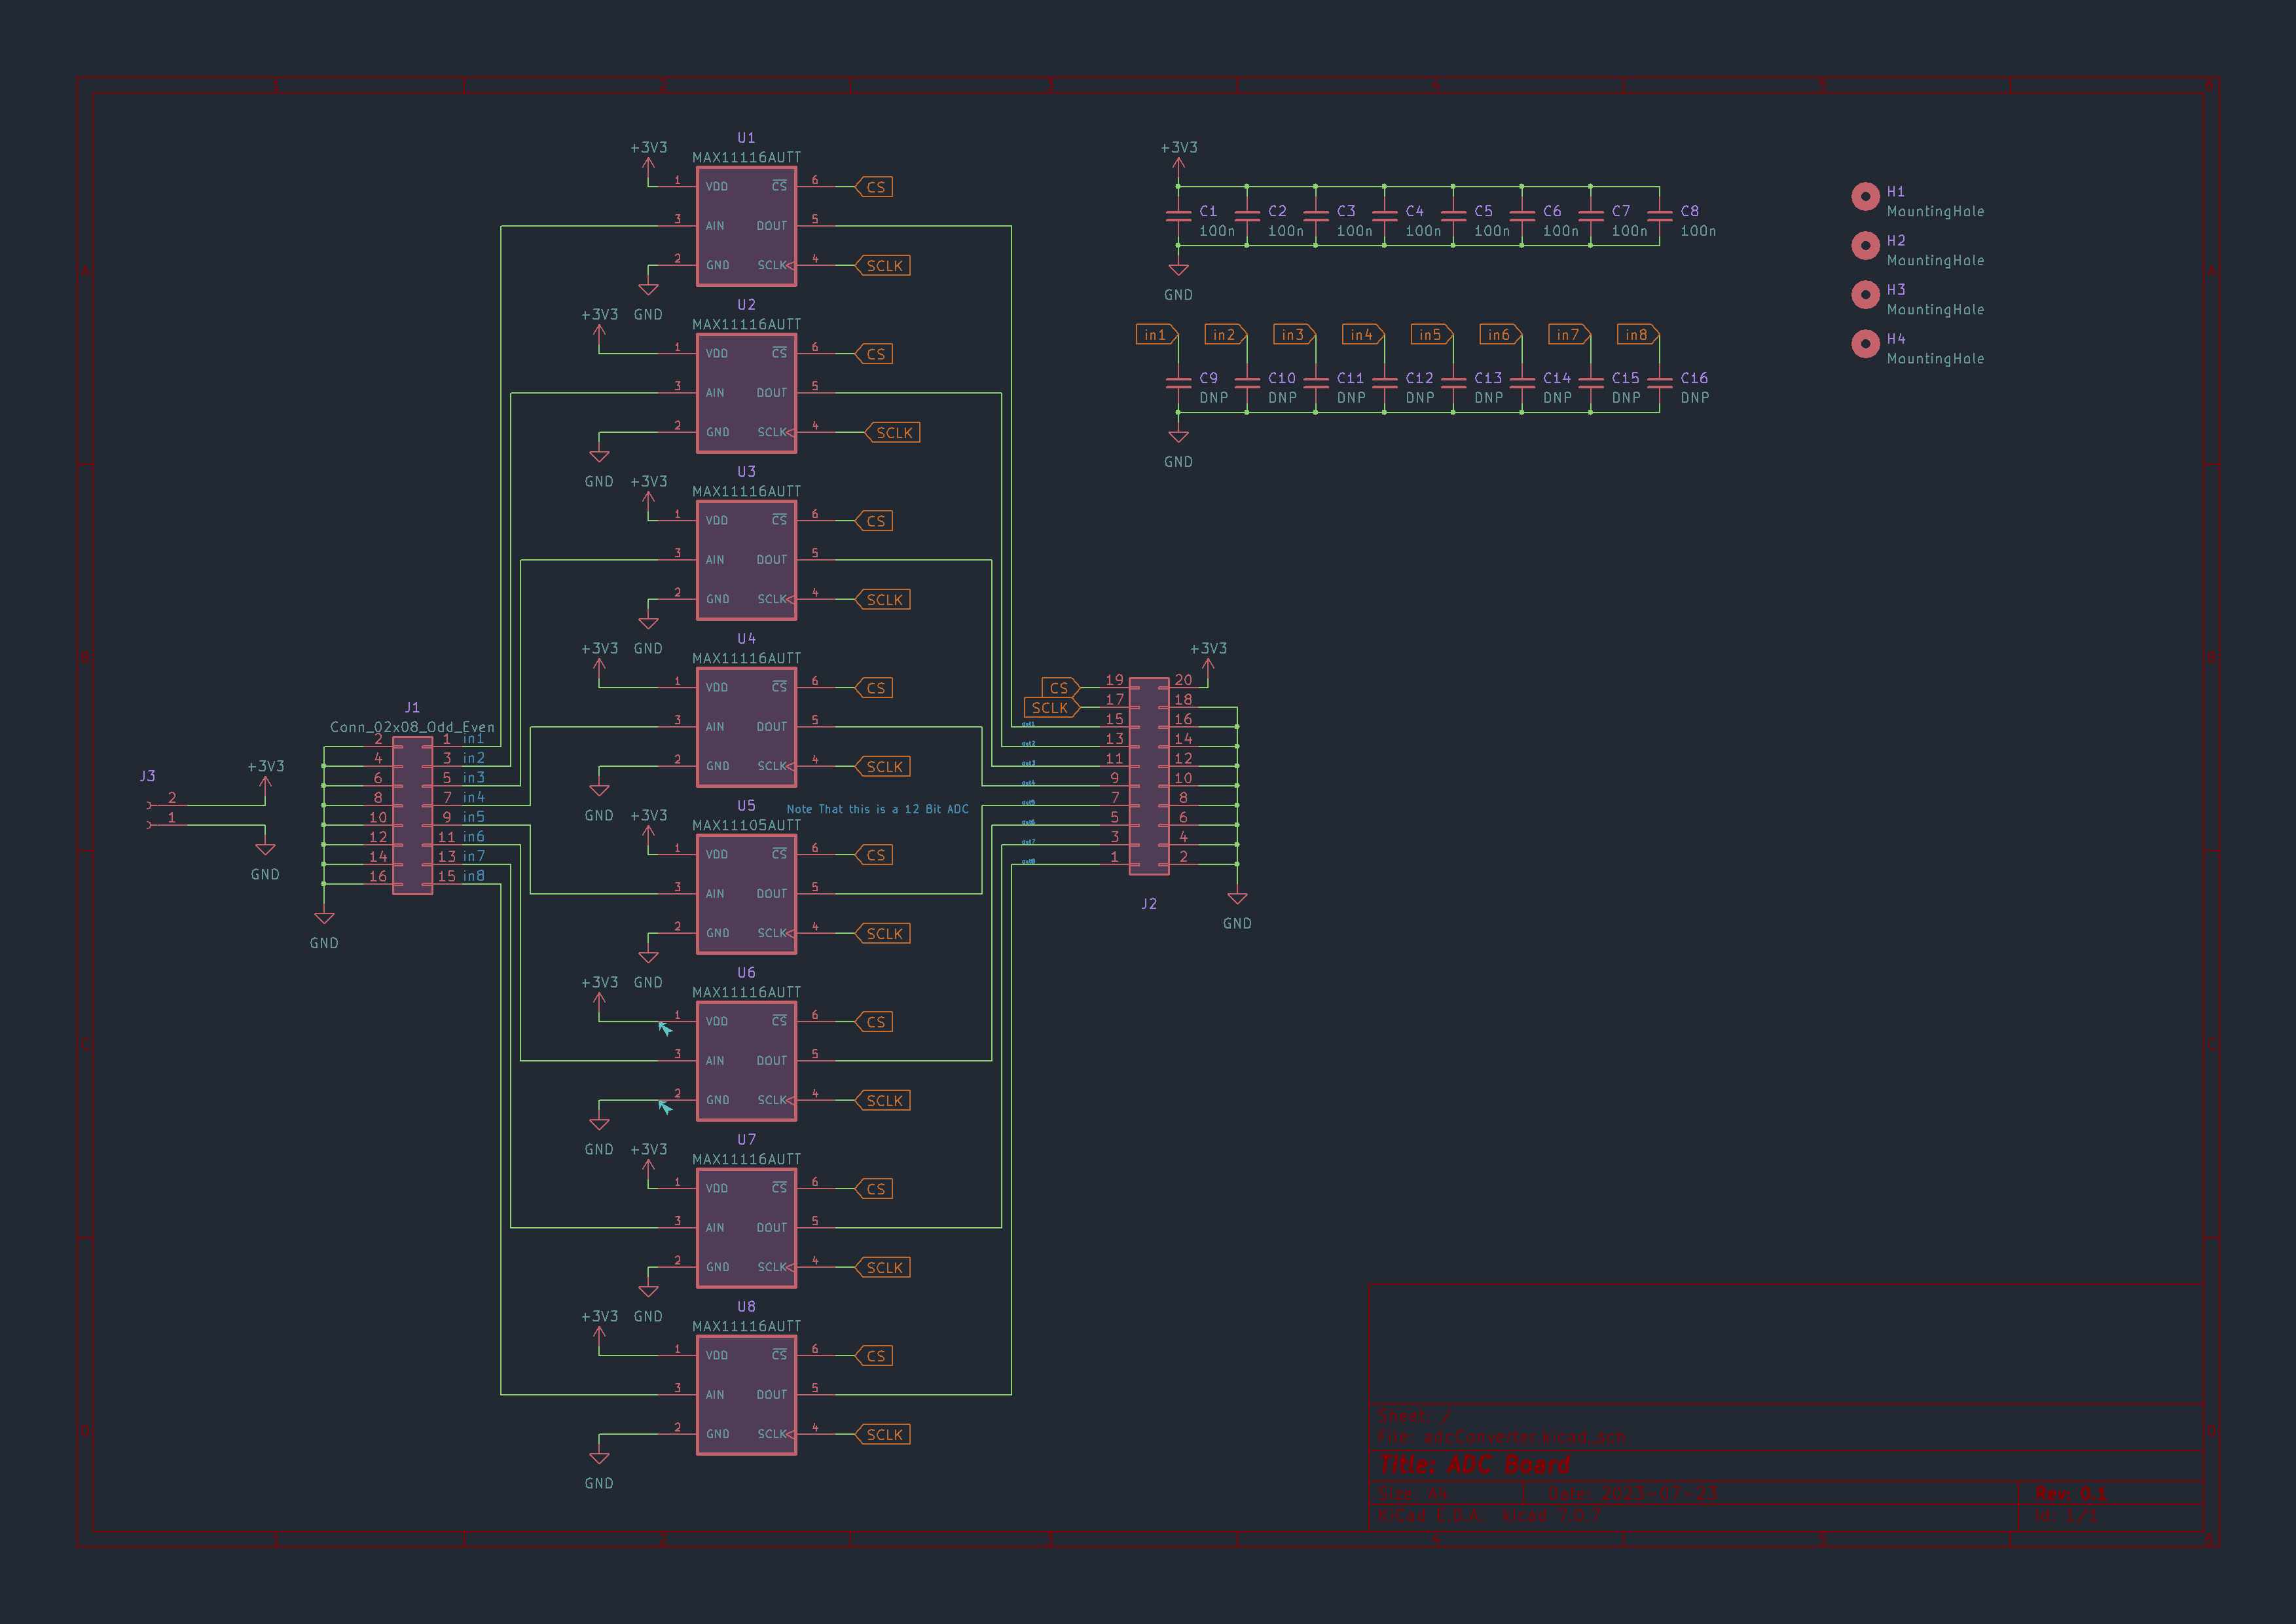Click the H1 mounting hole symbol
2296x1624 pixels.
click(x=1865, y=196)
